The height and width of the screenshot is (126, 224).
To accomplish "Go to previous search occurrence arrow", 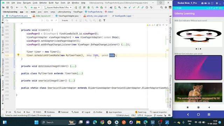I will (72, 20).
